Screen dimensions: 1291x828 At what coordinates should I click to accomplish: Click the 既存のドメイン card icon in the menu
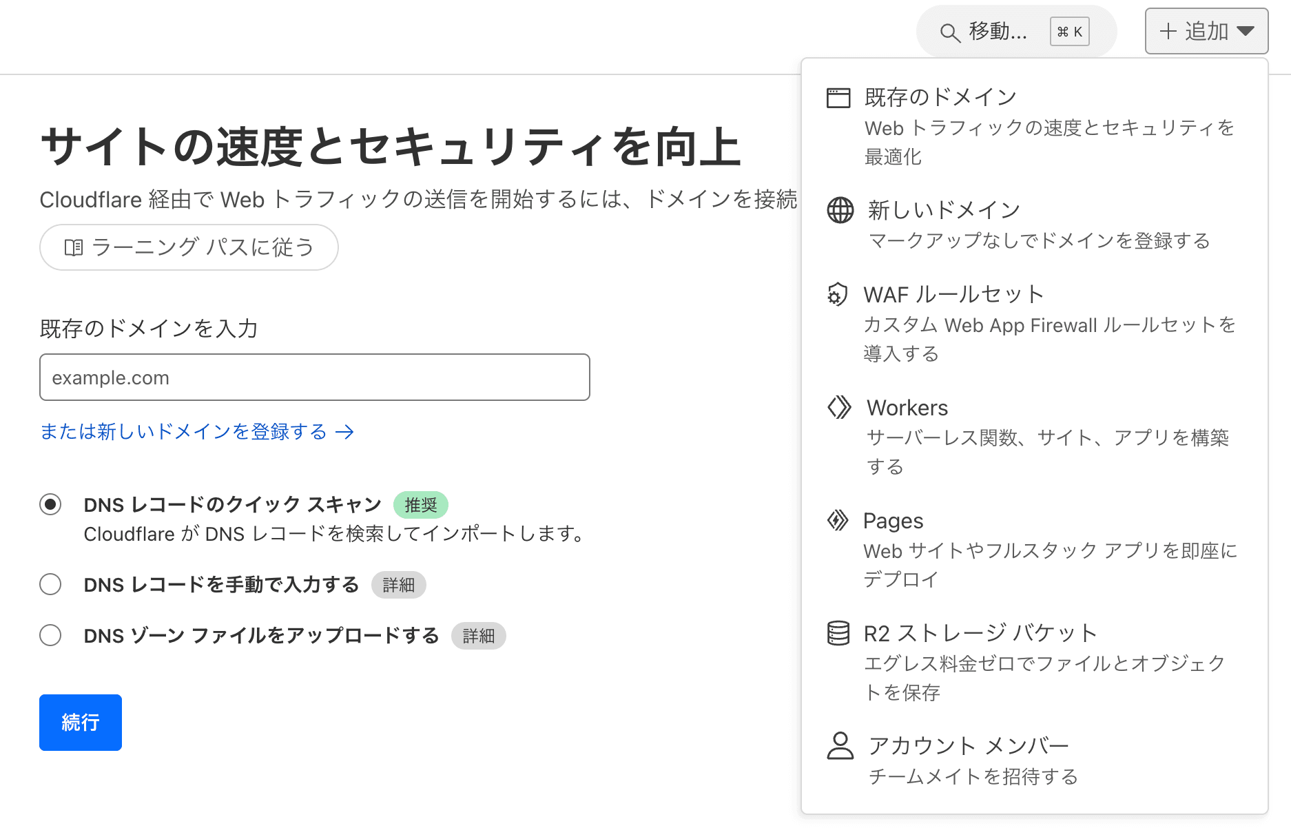(x=839, y=97)
